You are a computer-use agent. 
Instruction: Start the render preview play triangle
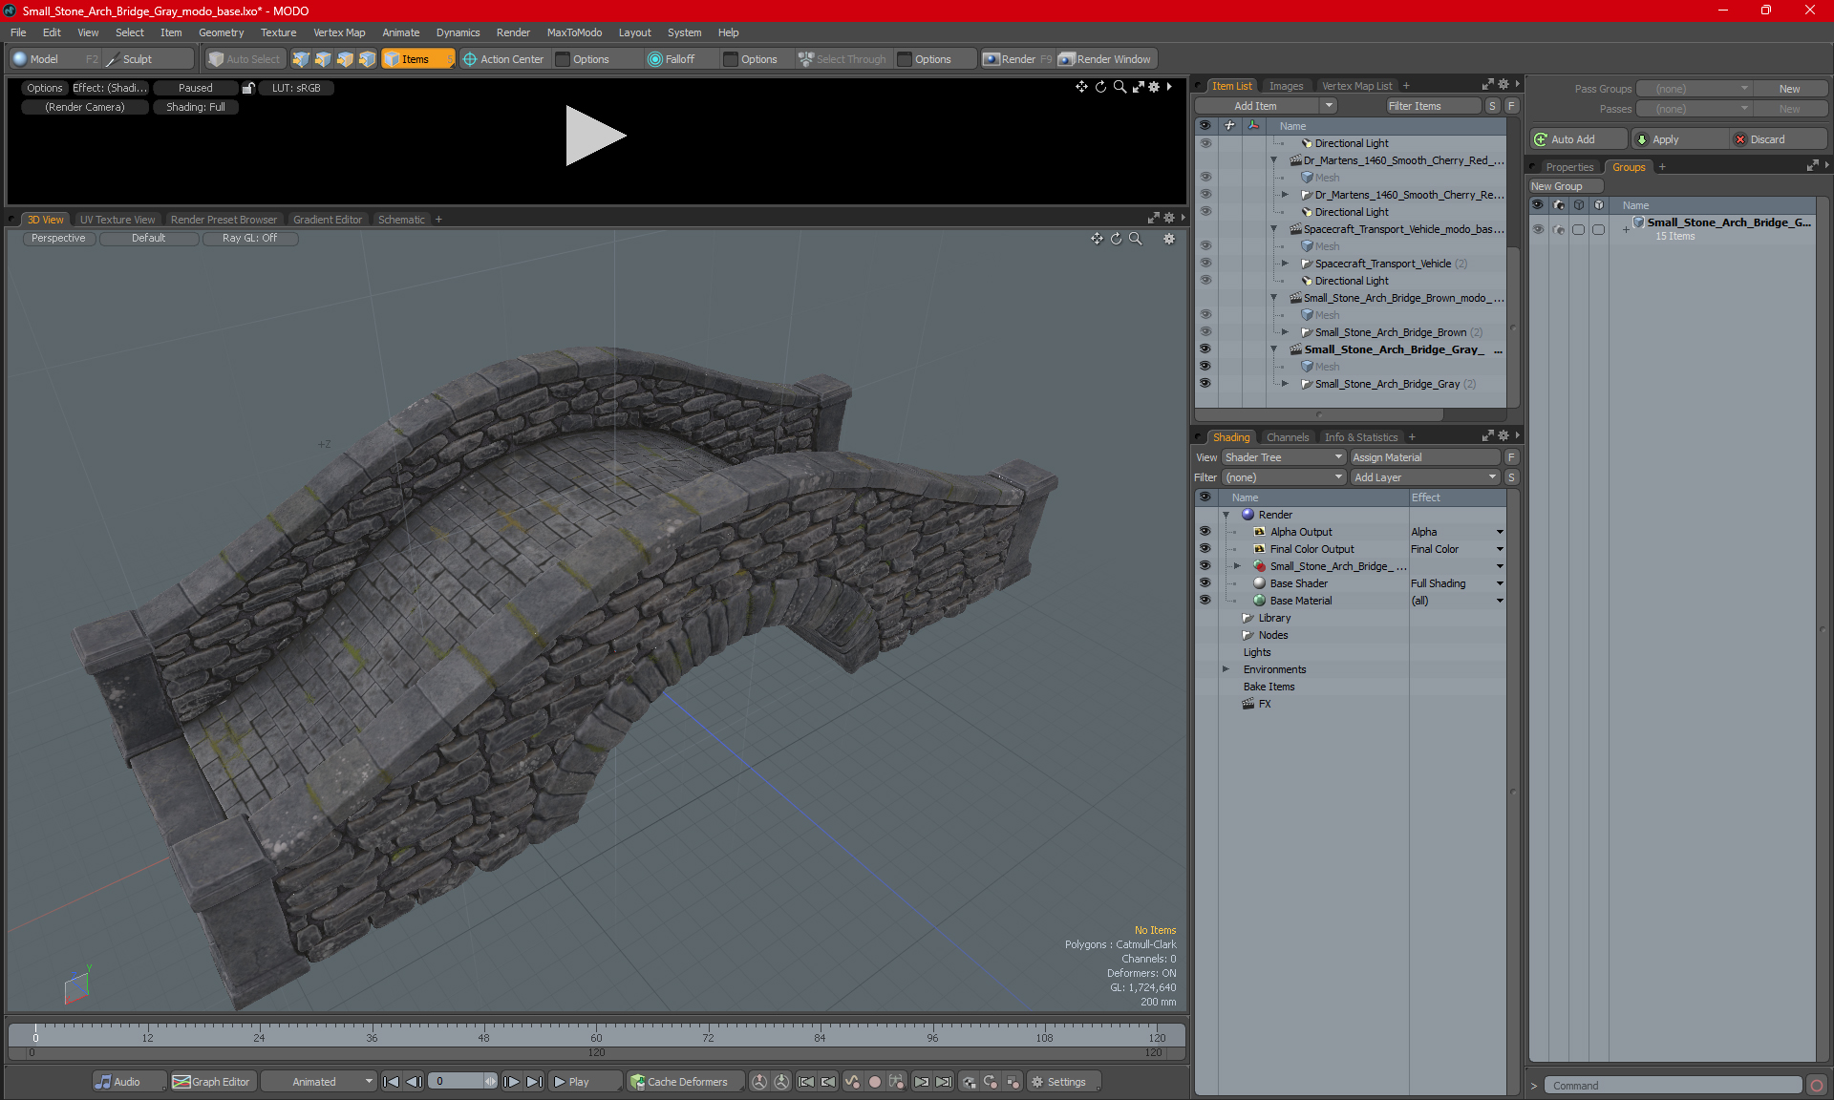[595, 136]
